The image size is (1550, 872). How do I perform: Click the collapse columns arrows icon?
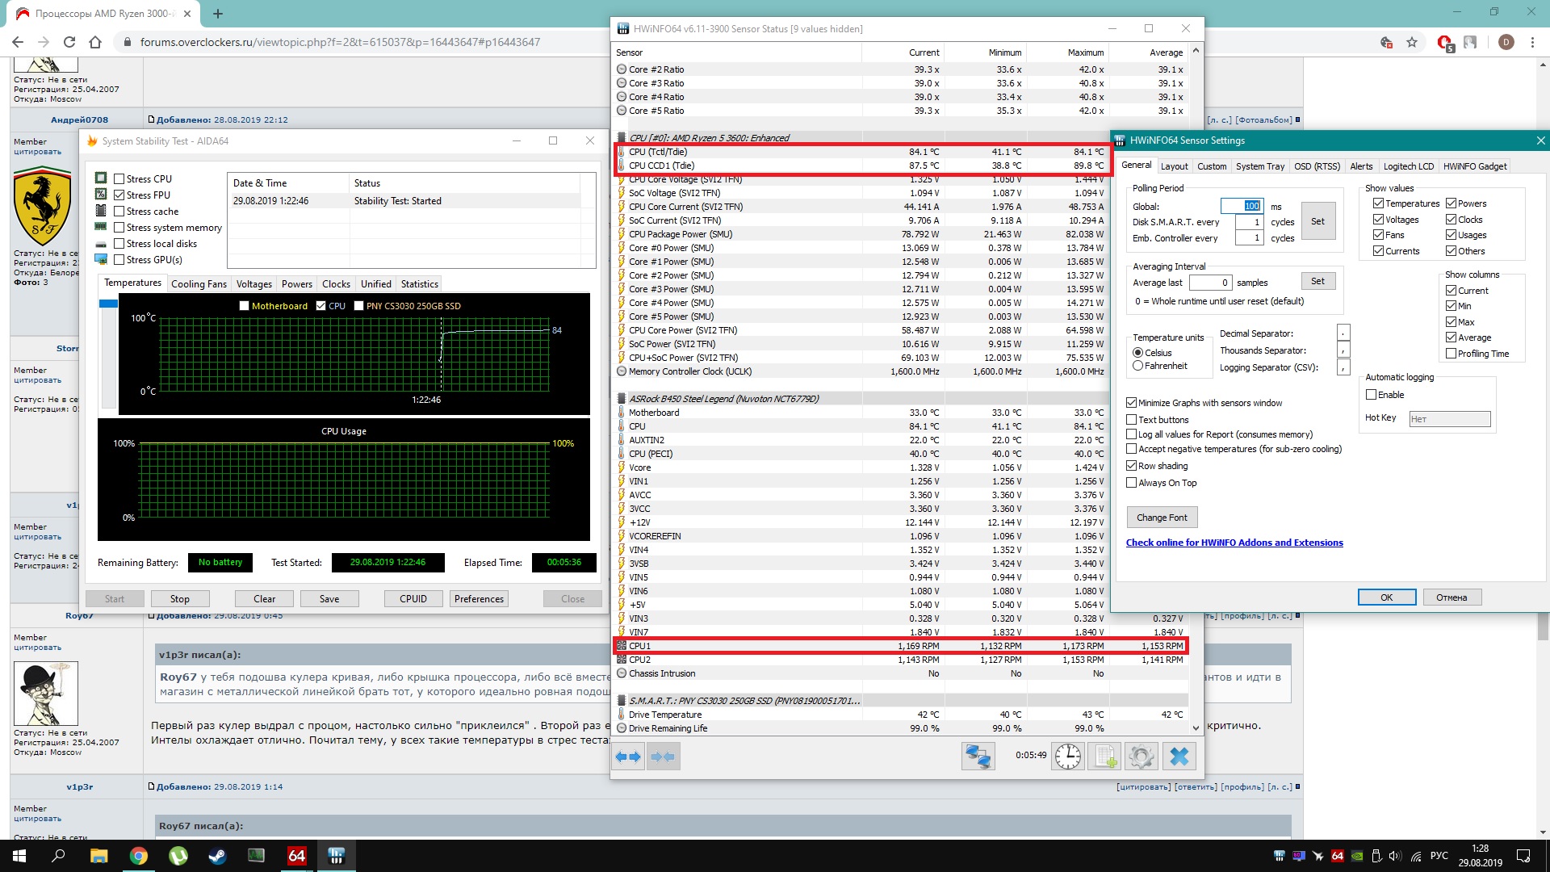click(663, 757)
